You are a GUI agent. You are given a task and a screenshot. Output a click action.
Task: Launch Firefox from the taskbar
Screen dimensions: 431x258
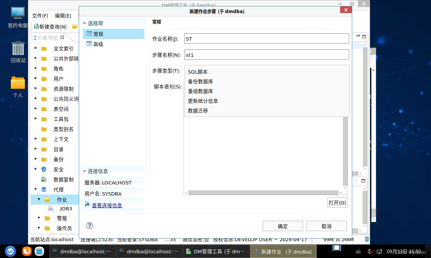click(x=27, y=251)
